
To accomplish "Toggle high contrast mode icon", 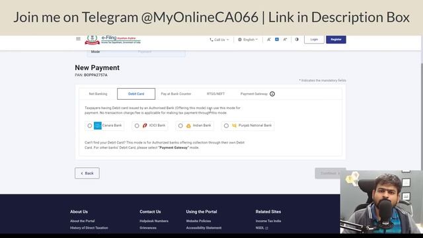I will click(297, 40).
